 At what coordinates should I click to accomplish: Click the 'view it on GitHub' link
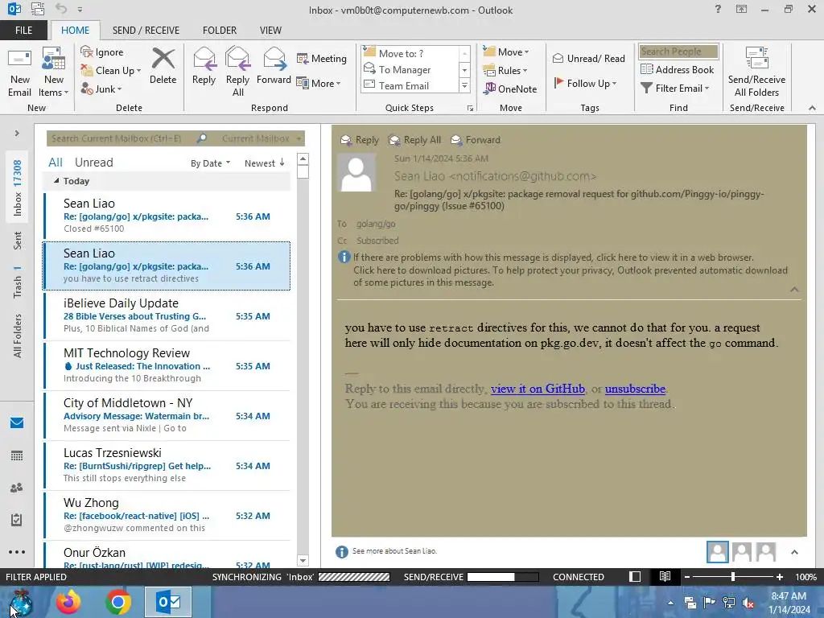coord(538,389)
